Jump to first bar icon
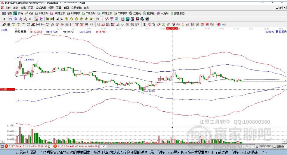This screenshot has width=287, height=155. [47, 19]
